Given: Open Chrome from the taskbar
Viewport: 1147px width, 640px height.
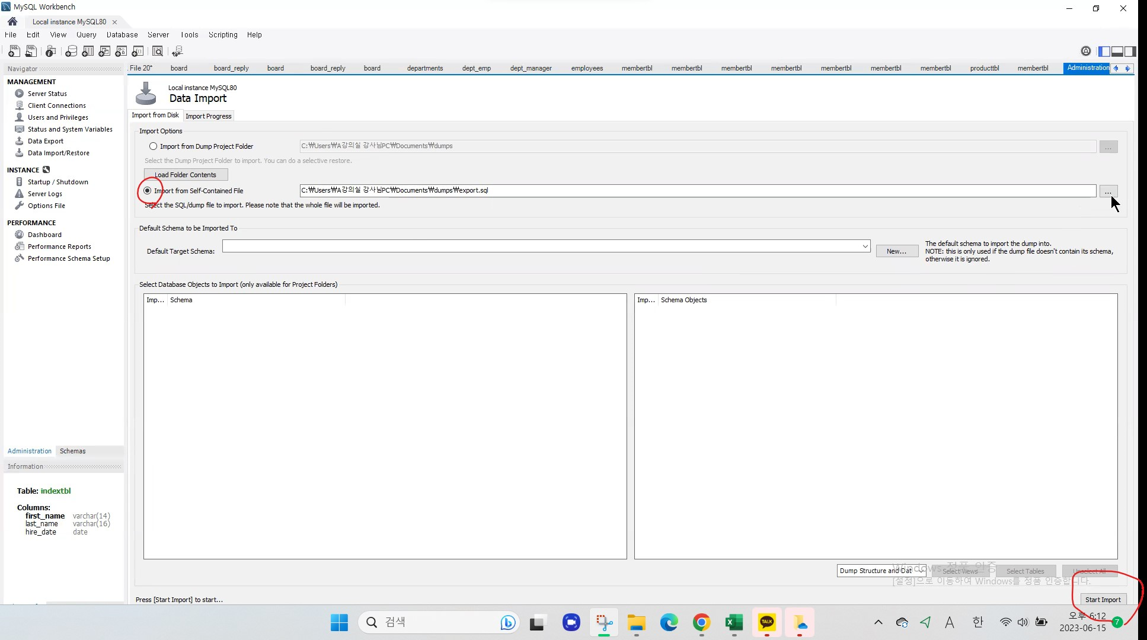Looking at the screenshot, I should [701, 622].
